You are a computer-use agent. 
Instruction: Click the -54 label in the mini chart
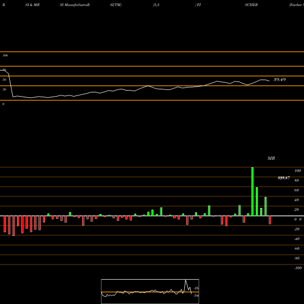click(196, 295)
